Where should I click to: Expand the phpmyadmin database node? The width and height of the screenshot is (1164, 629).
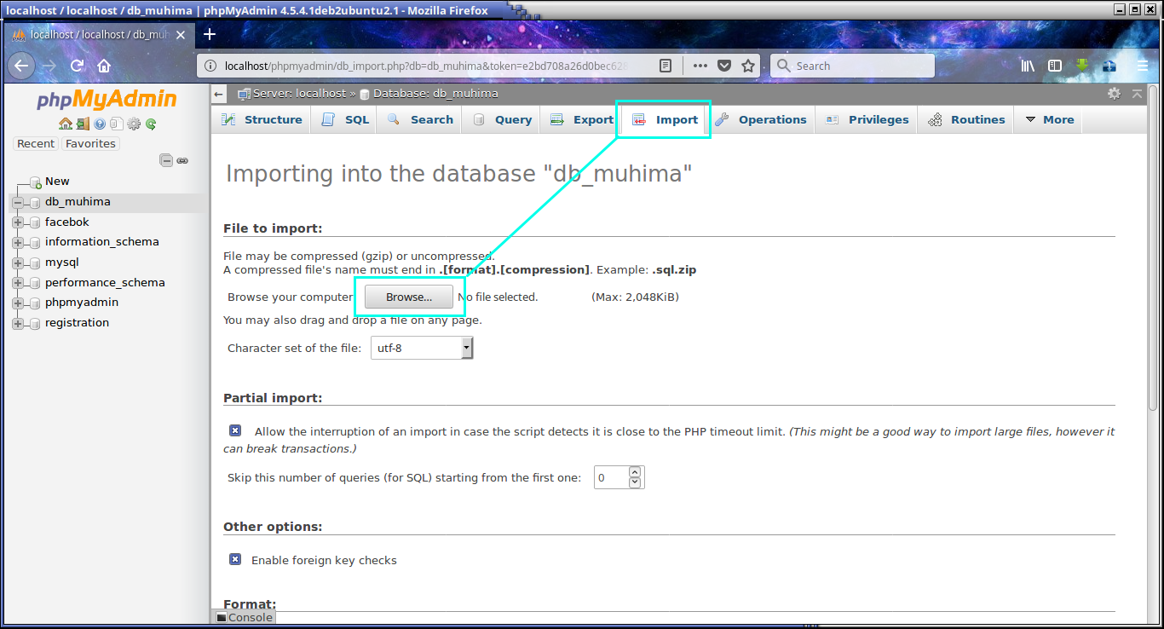(18, 303)
